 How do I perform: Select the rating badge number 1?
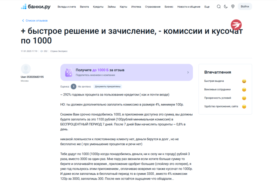pos(74,87)
